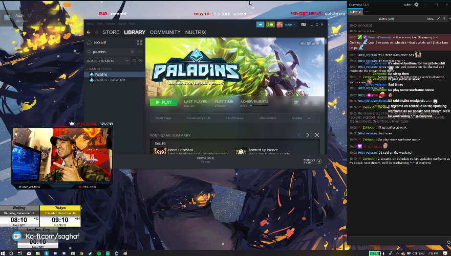Image resolution: width=451 pixels, height=256 pixels.
Task: Open the Games menu in Steam
Action: pos(122,24)
